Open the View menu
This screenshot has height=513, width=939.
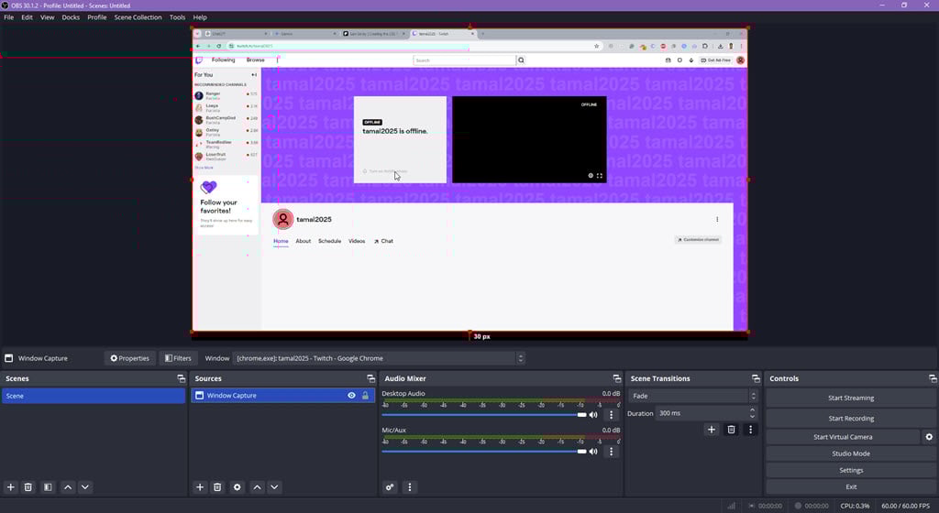(x=48, y=17)
